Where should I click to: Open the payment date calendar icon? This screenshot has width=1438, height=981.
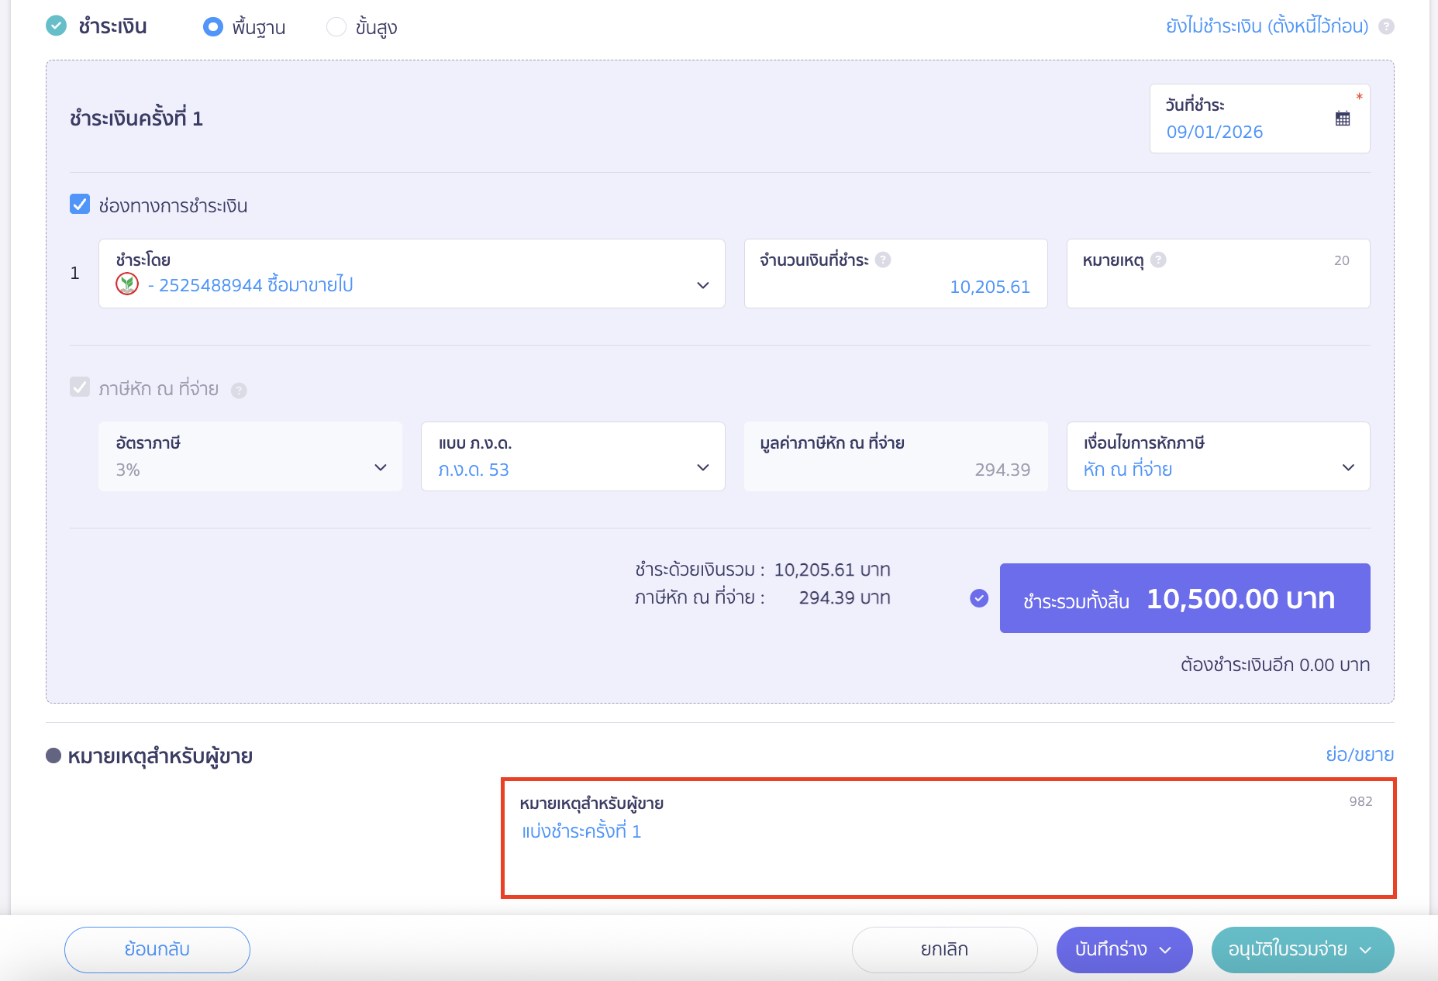tap(1343, 119)
